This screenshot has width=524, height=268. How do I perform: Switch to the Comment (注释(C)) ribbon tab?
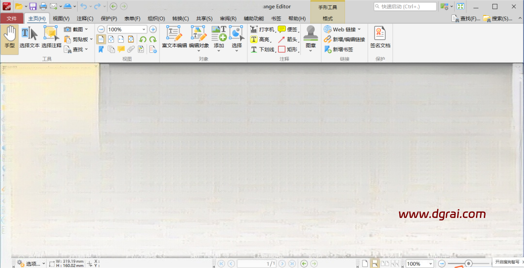[85, 18]
